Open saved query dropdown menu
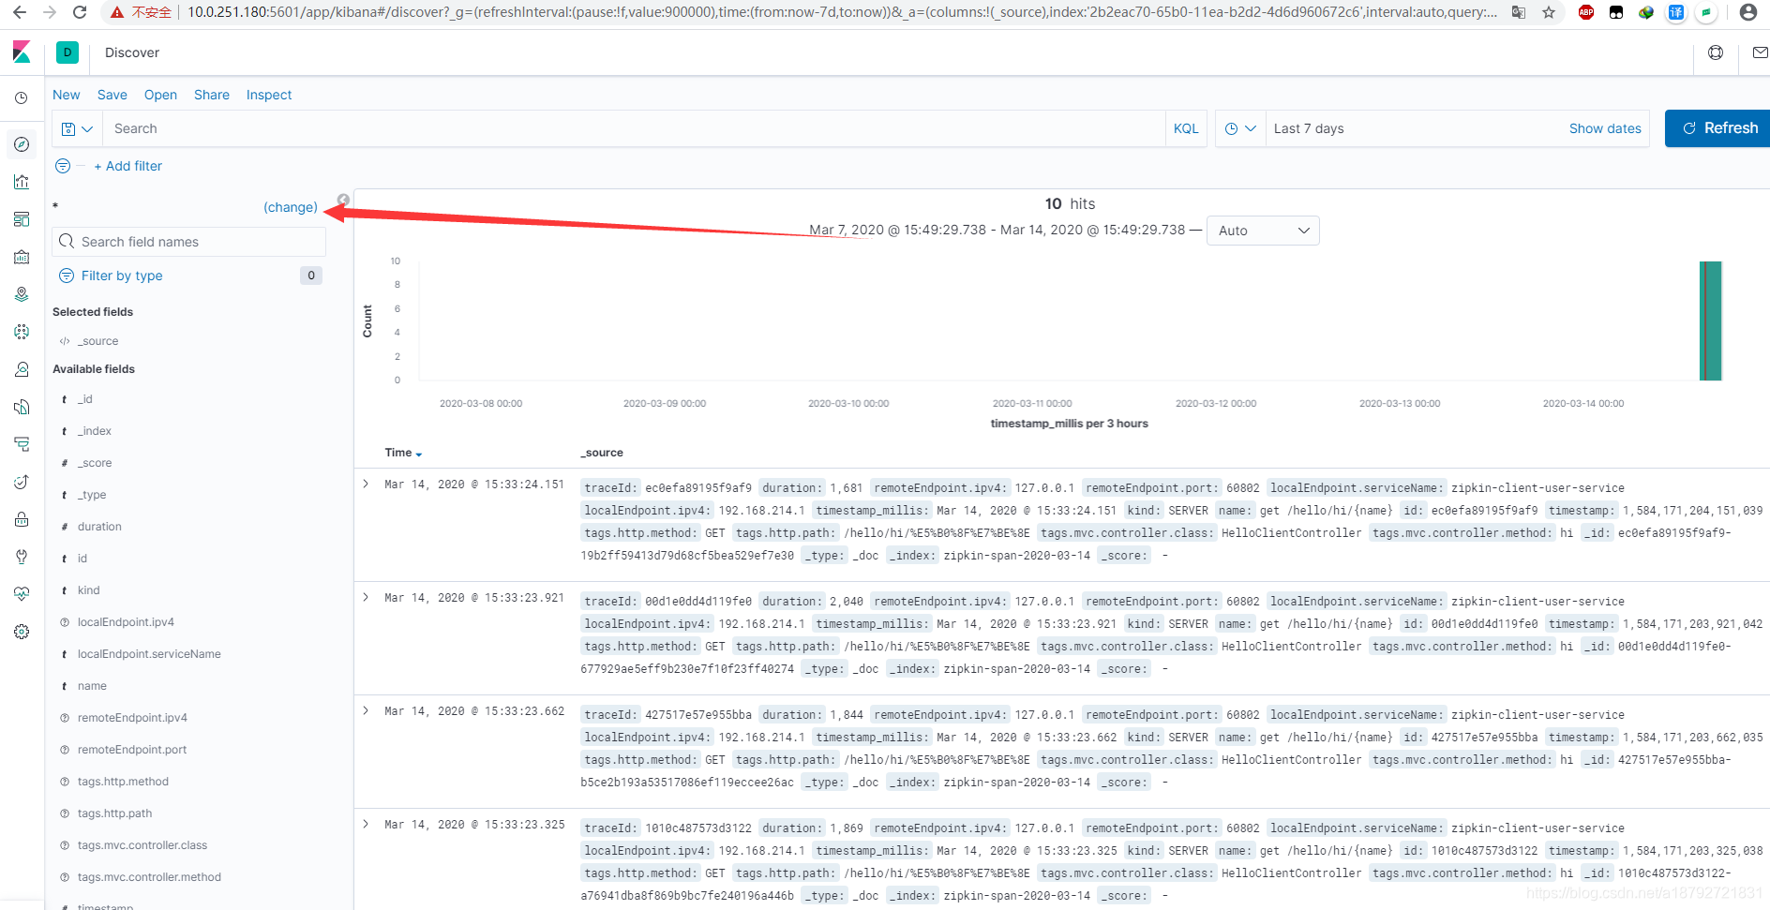The height and width of the screenshot is (910, 1770). tap(77, 128)
